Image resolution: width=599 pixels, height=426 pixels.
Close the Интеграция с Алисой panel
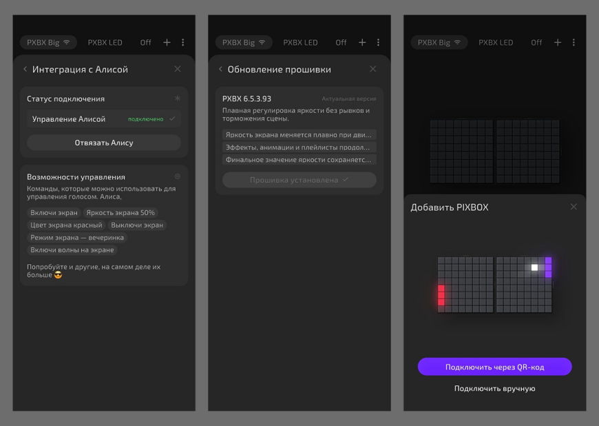(x=178, y=69)
